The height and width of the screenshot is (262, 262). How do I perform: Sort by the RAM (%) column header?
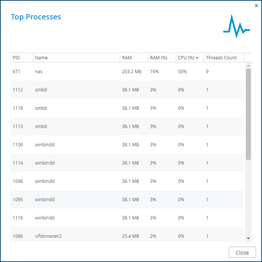[162, 57]
